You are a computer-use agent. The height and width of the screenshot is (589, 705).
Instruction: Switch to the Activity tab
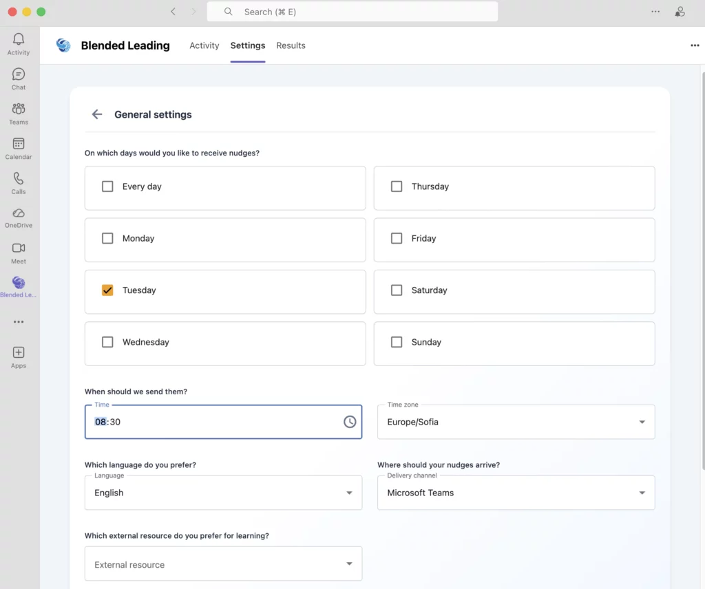204,45
